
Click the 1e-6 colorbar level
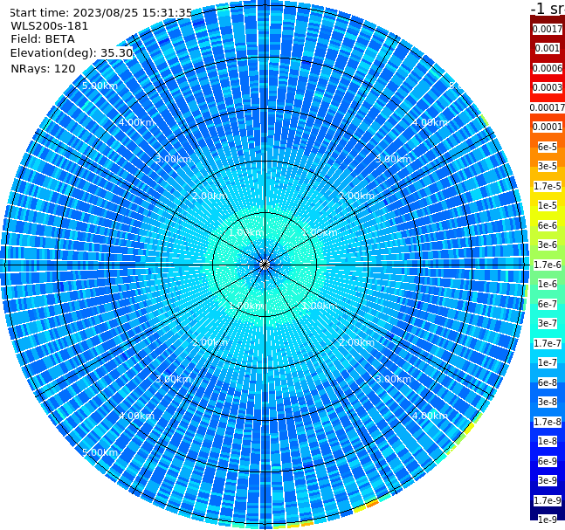548,284
